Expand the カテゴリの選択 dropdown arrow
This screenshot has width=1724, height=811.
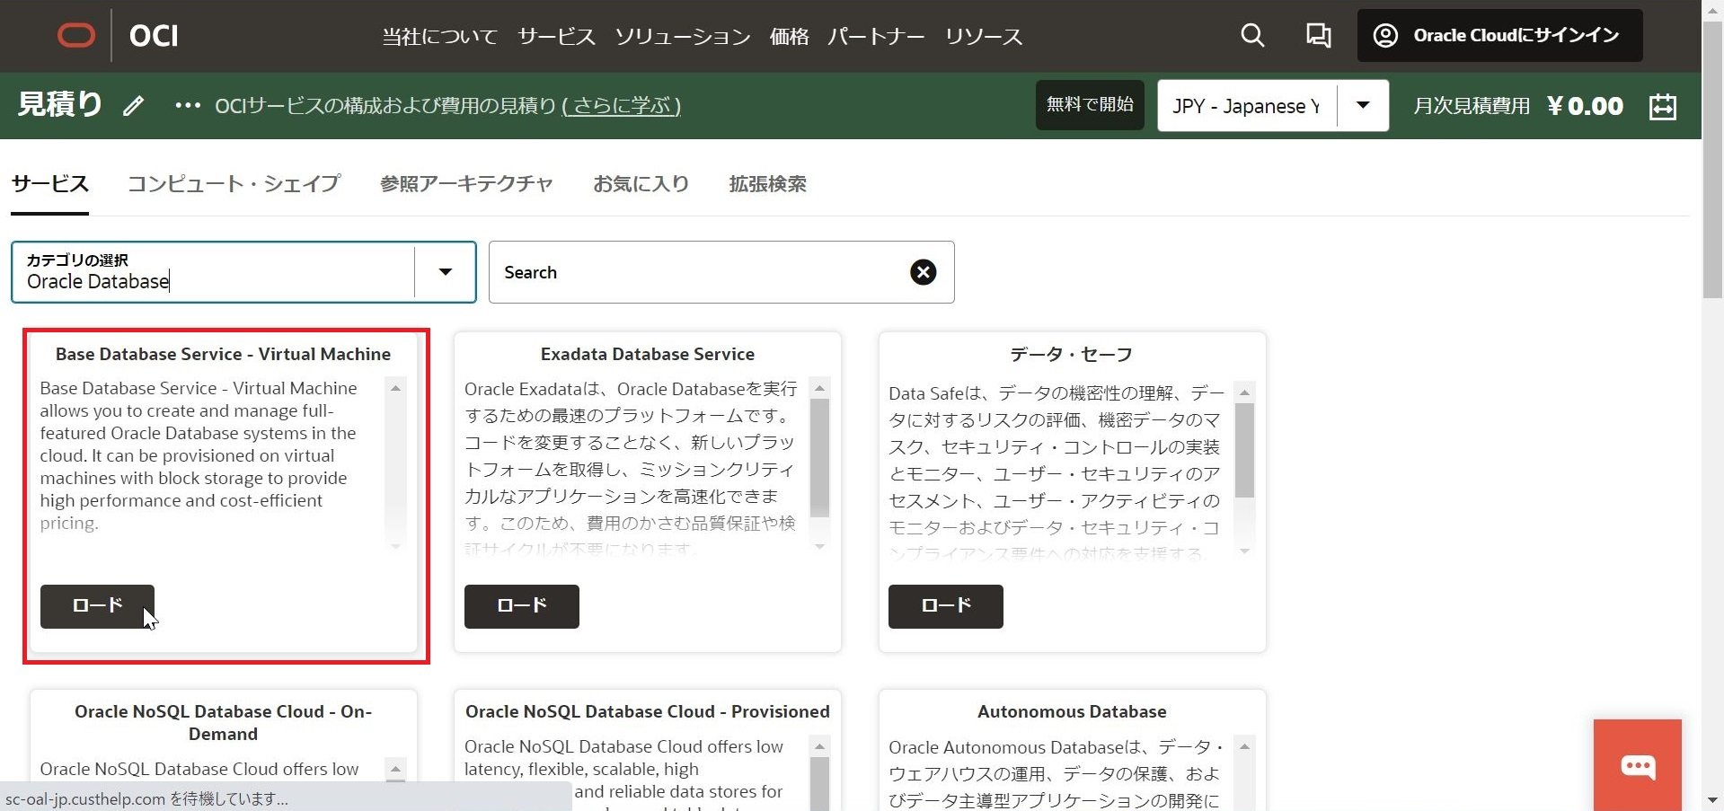point(445,272)
